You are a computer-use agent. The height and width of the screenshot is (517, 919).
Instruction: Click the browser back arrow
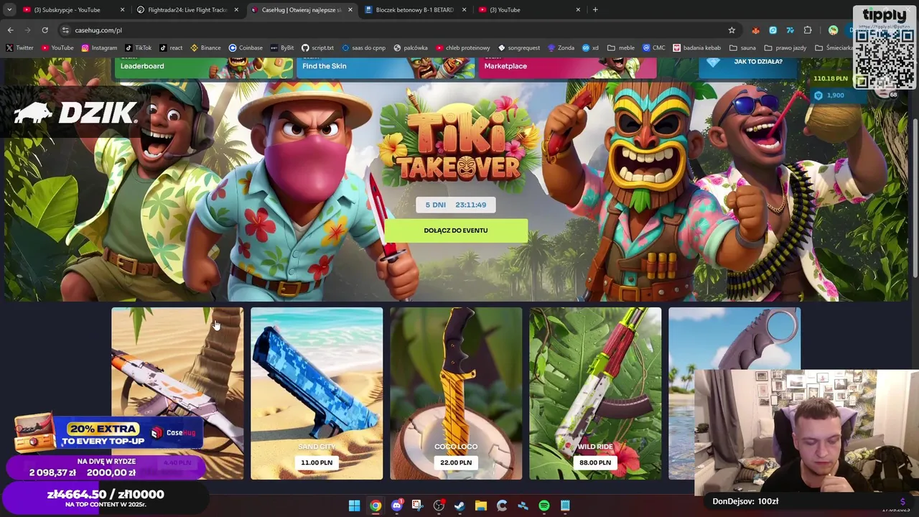[10, 30]
